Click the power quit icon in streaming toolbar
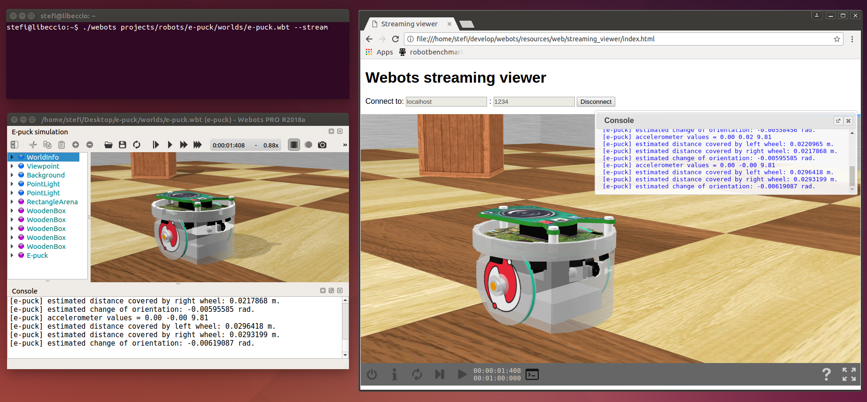 (x=372, y=374)
